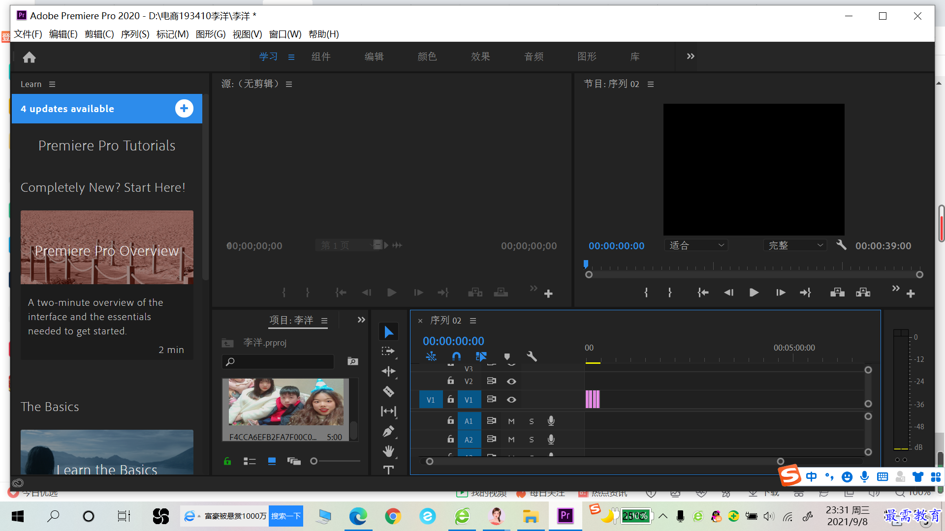The height and width of the screenshot is (531, 945).
Task: Open Learn panel menu
Action: (x=52, y=84)
